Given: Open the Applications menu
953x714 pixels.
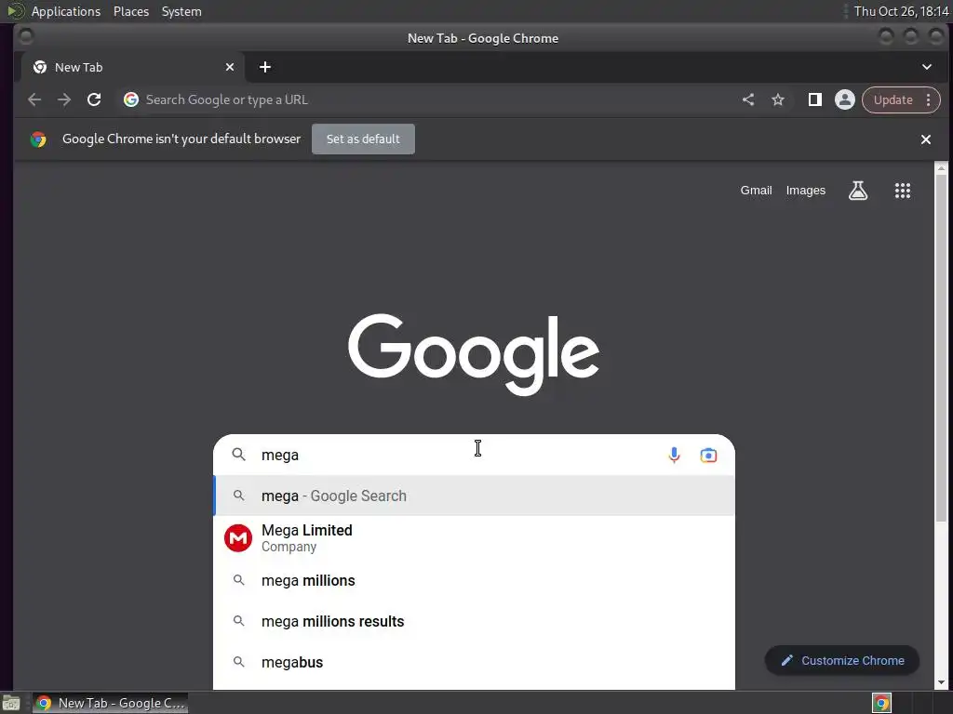Looking at the screenshot, I should coord(66,11).
